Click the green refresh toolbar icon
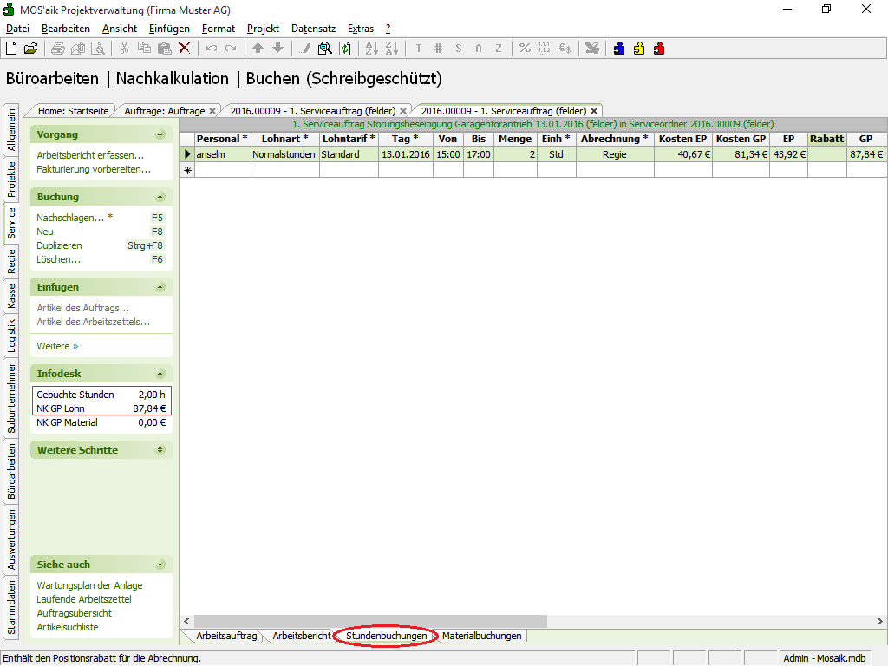This screenshot has height=666, width=888. (344, 49)
